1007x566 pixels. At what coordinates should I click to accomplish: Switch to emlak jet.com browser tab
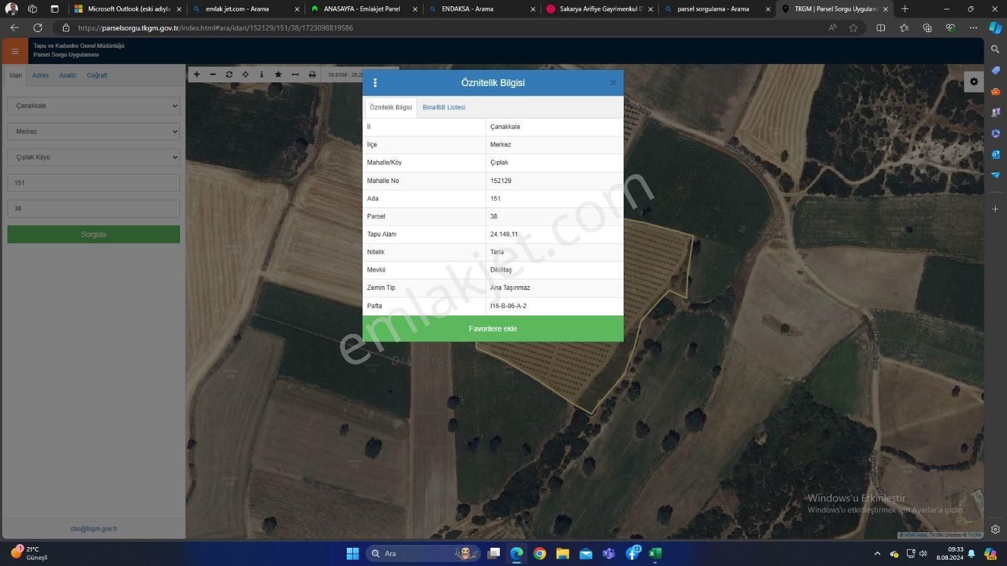(x=247, y=9)
